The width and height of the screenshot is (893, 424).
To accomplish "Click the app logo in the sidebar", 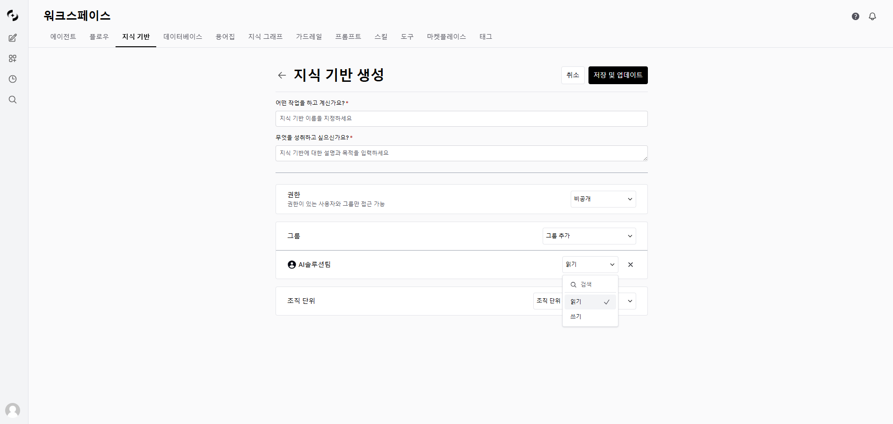I will point(13,16).
